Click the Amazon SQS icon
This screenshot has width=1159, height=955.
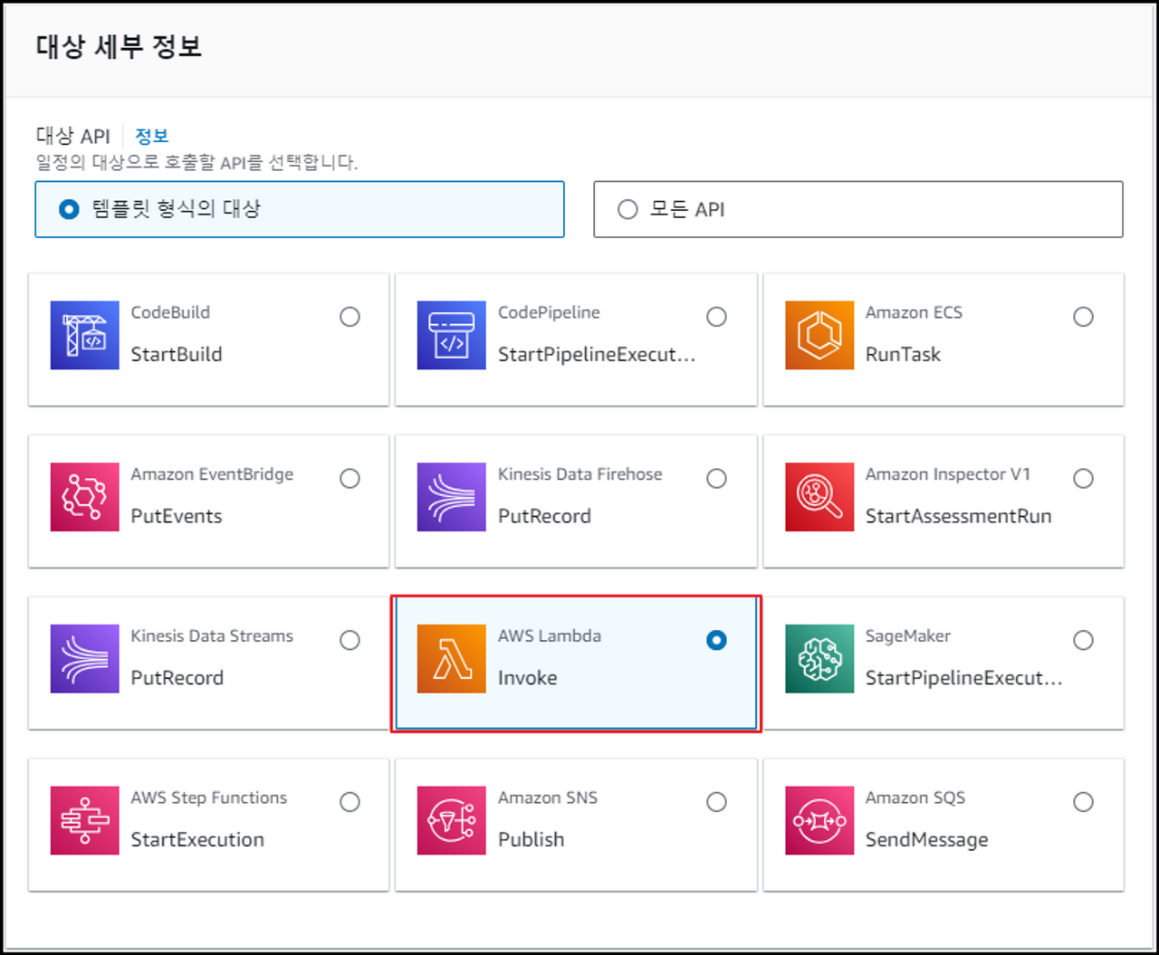819,821
